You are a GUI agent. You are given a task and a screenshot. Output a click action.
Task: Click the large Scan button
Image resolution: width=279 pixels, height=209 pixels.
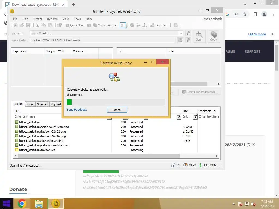[199, 36]
